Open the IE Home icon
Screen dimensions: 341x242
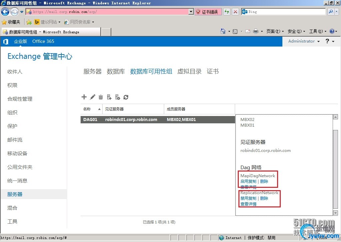pos(223,32)
